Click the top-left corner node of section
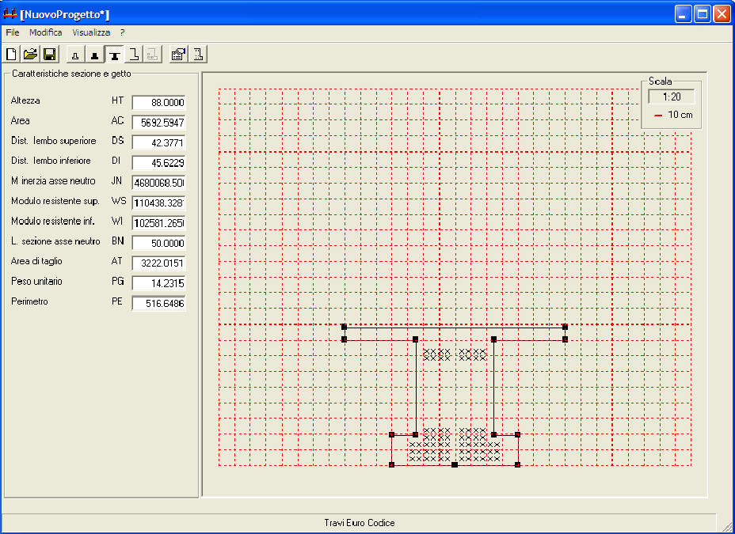 pos(344,326)
